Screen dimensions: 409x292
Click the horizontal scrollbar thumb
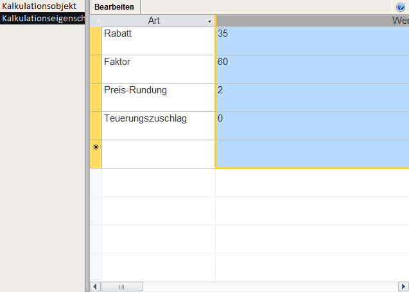point(121,286)
